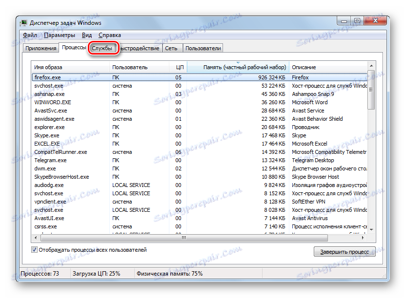The height and width of the screenshot is (298, 406).
Task: Switch to the Приложения tab
Action: (x=41, y=48)
